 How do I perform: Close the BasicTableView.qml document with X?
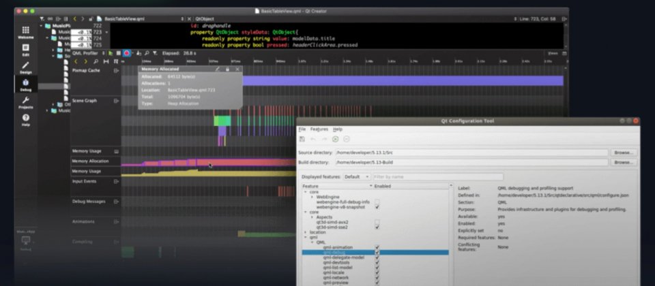point(189,19)
